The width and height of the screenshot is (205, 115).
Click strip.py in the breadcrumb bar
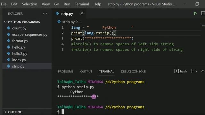68,22
